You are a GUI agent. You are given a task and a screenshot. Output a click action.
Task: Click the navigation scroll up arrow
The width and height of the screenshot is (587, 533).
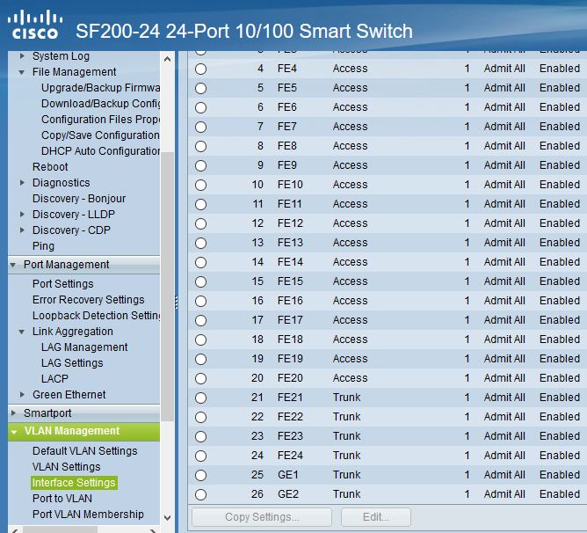[x=167, y=59]
